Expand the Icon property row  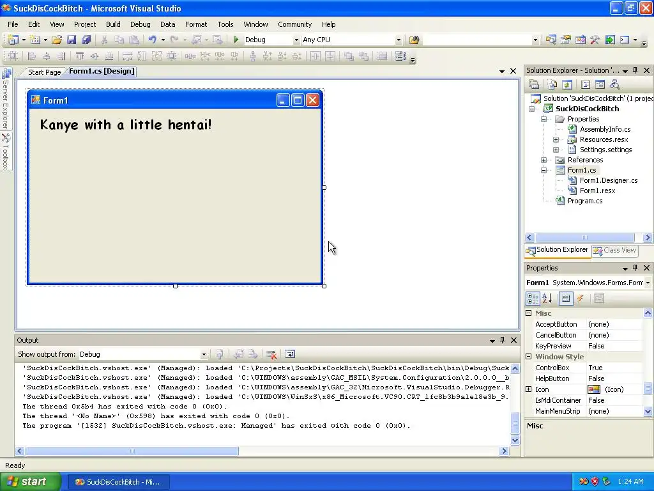[528, 389]
